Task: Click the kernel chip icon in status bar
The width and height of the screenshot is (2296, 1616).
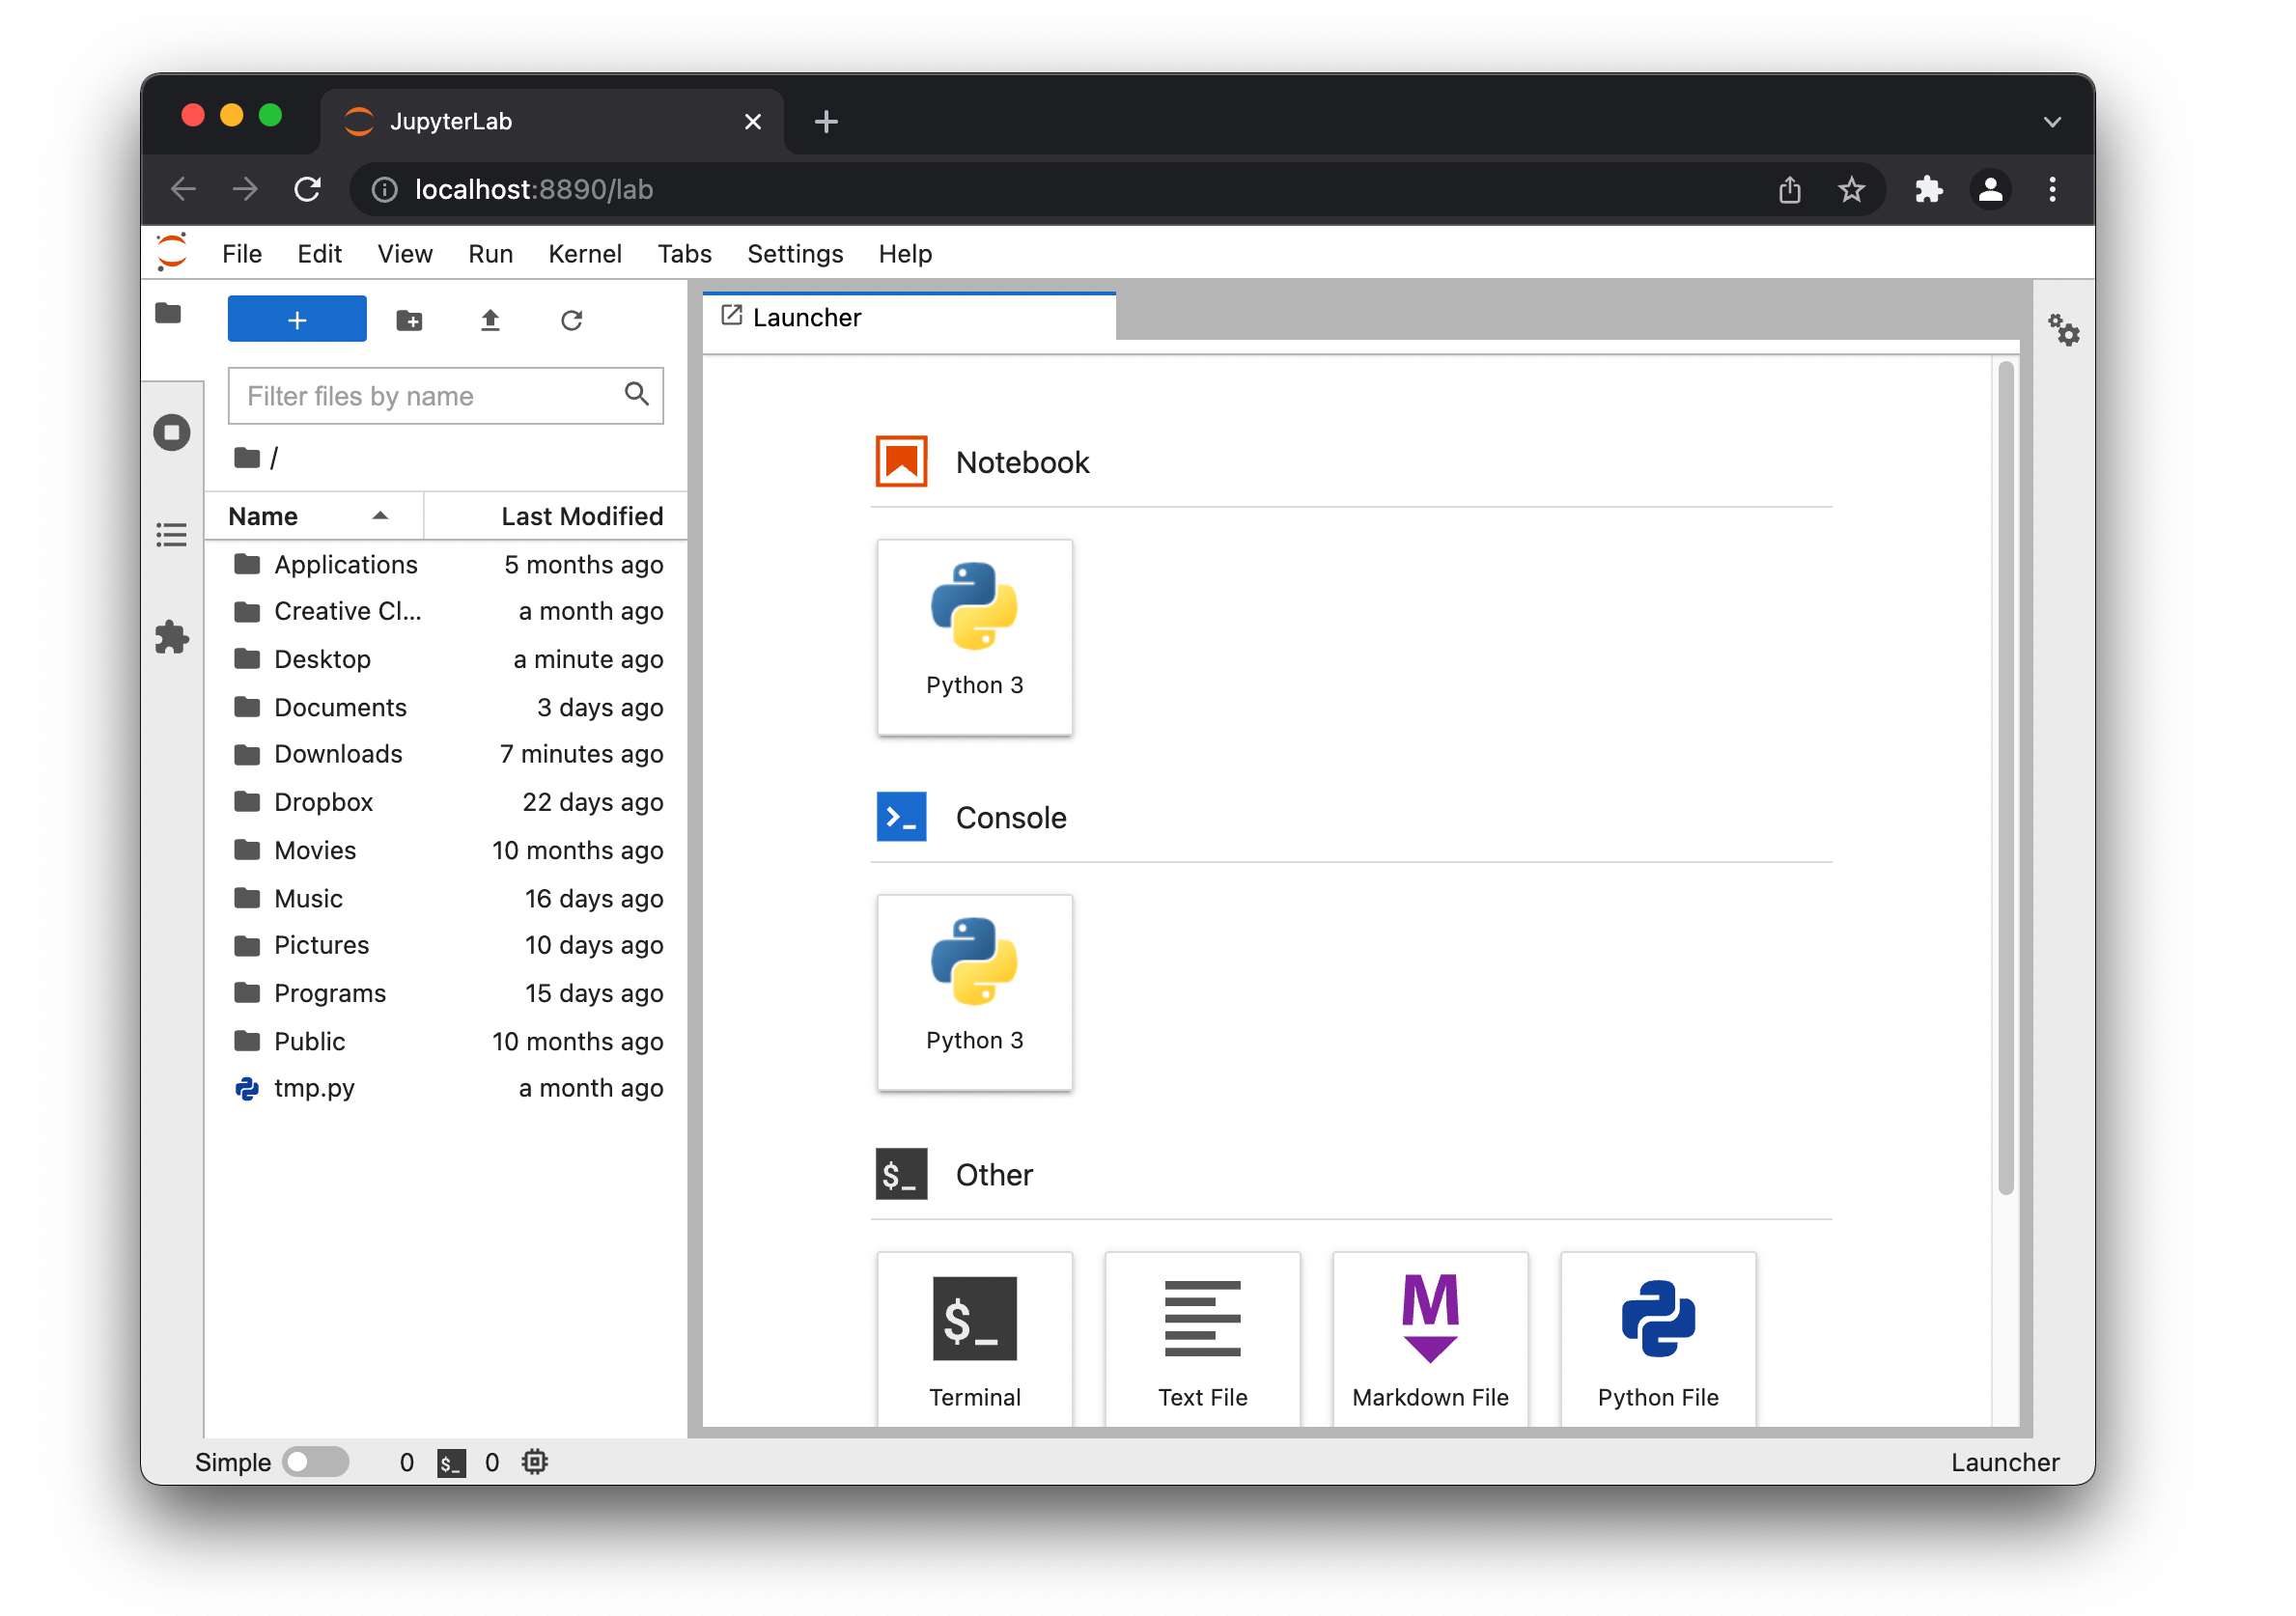Action: pyautogui.click(x=535, y=1463)
